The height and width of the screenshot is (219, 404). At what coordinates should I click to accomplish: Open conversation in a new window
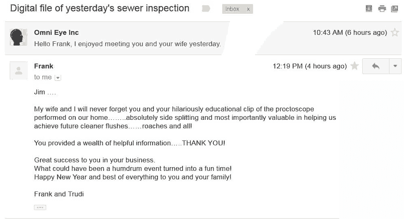(x=394, y=9)
